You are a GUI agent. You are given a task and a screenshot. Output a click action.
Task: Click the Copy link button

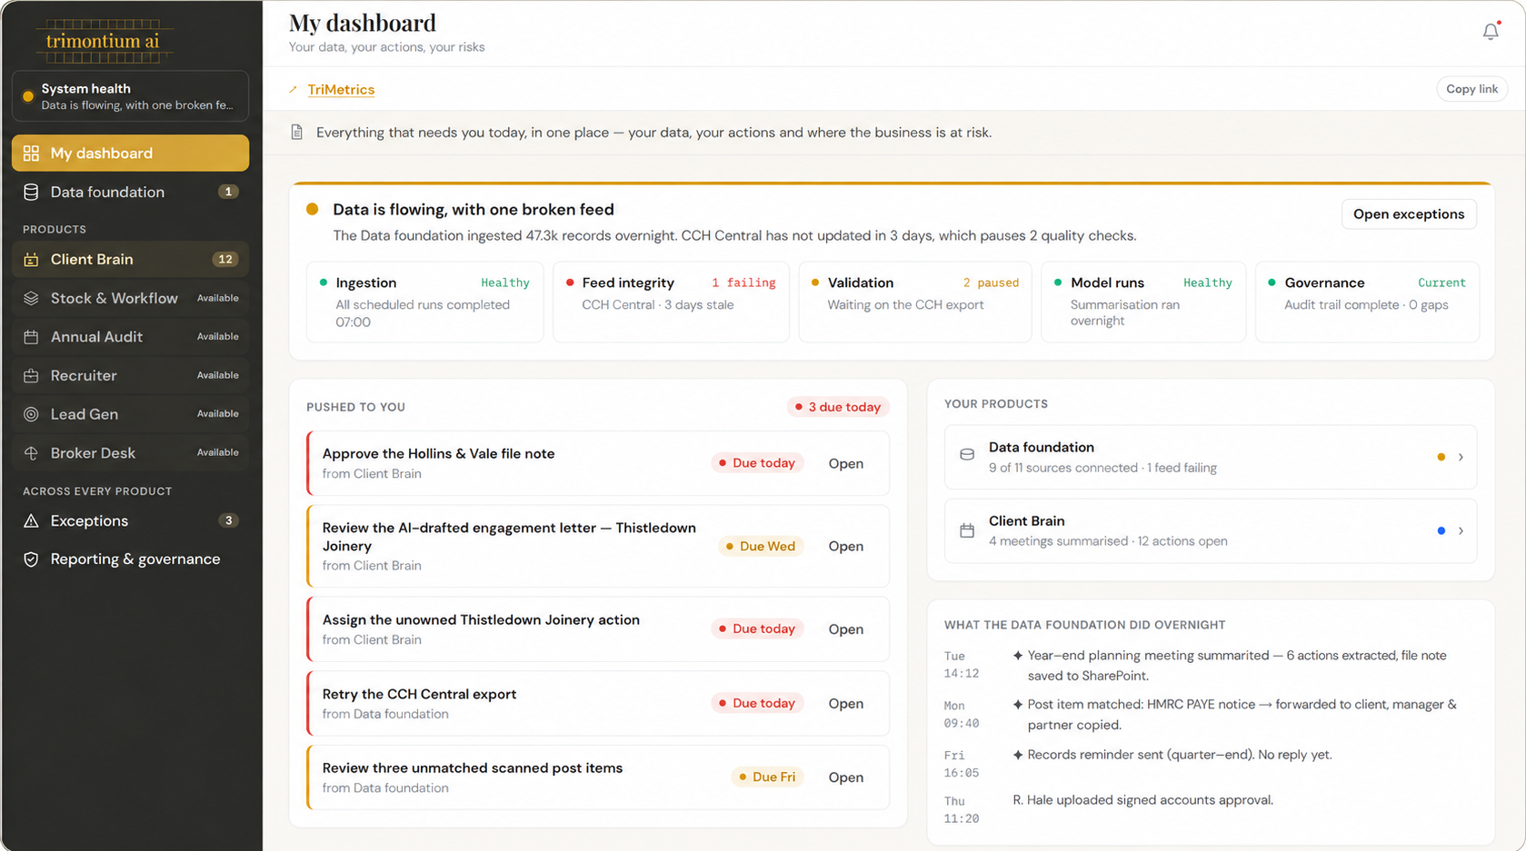click(x=1471, y=89)
